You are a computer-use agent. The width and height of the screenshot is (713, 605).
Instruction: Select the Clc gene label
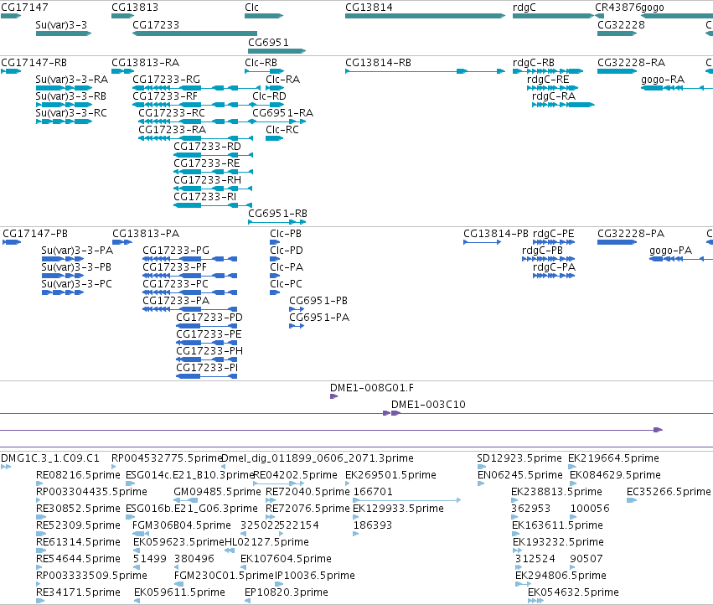(251, 8)
